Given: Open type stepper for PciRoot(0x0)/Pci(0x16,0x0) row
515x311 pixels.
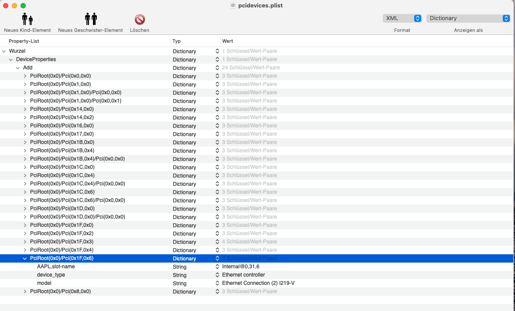Looking at the screenshot, I should click(x=217, y=126).
